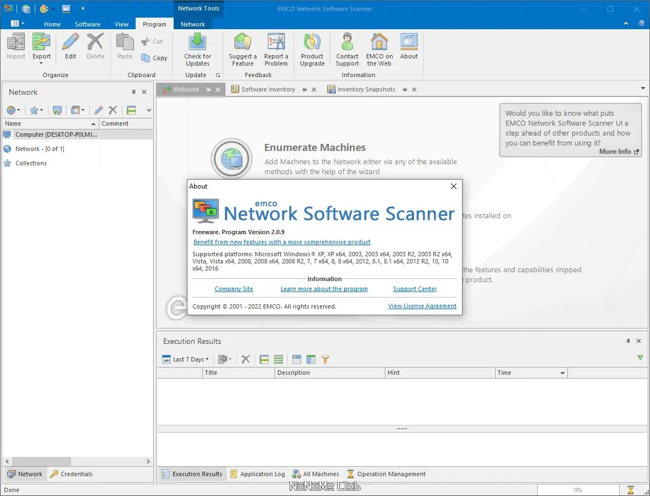Click the X delete icon in Network panel toolbar

point(113,110)
